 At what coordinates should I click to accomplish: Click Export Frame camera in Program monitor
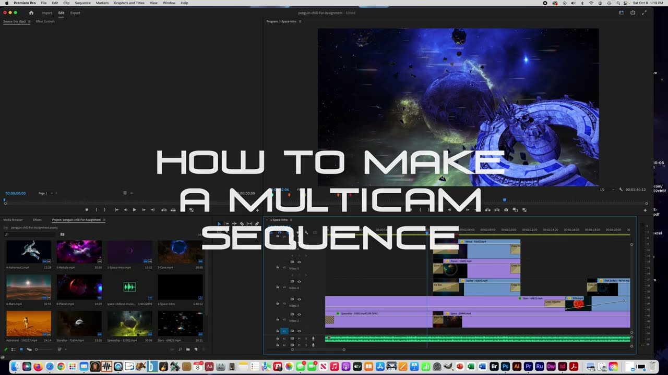pyautogui.click(x=506, y=210)
